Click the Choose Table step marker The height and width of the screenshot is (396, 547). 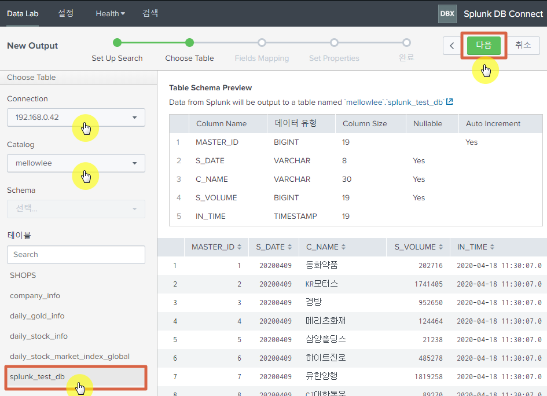point(189,43)
